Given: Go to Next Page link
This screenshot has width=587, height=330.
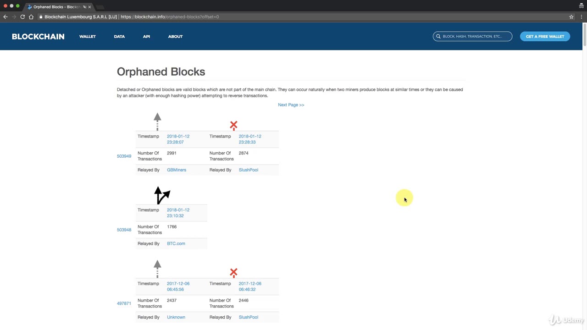Looking at the screenshot, I should pos(291,105).
